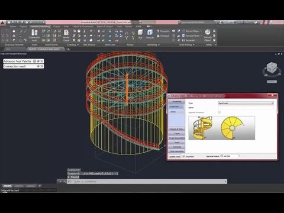Click the command line input field

coord(146,182)
